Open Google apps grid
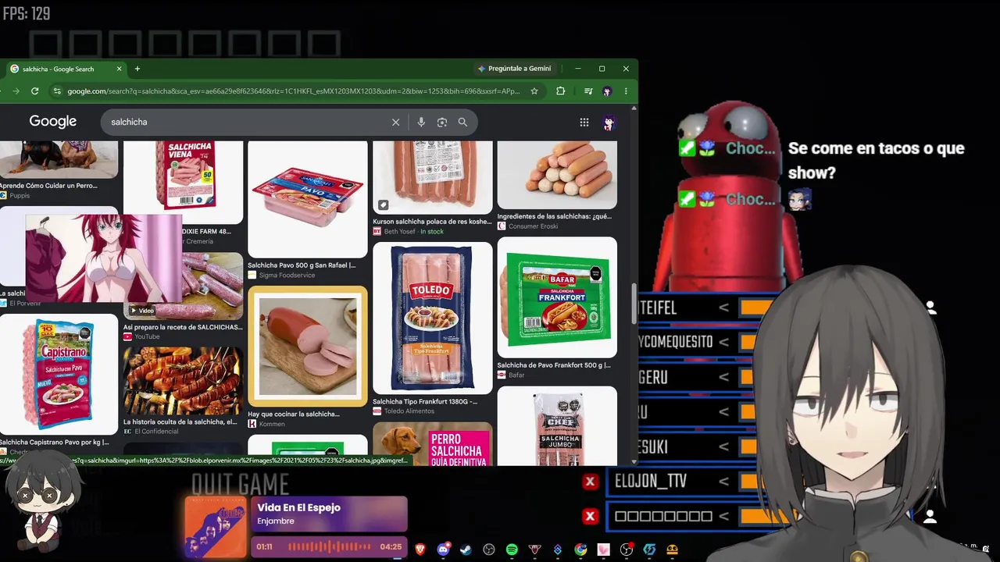 coord(584,122)
